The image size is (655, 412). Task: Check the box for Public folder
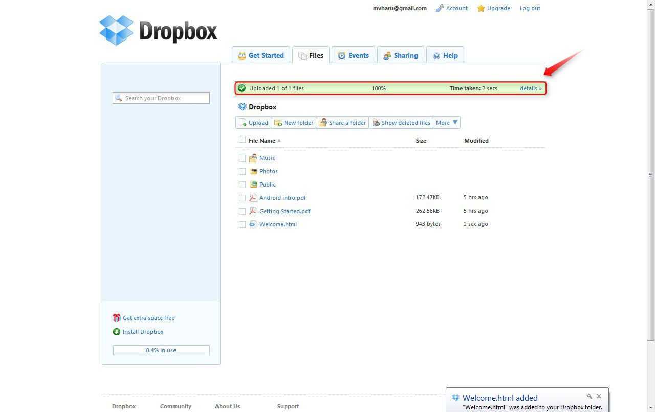(x=242, y=185)
